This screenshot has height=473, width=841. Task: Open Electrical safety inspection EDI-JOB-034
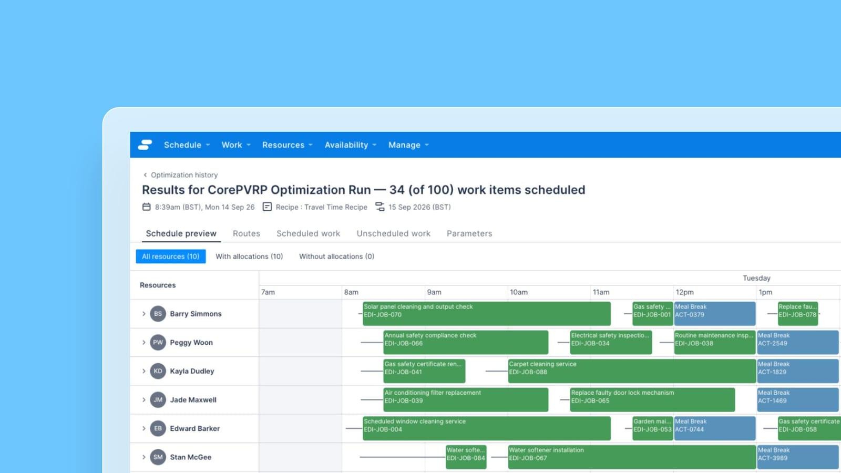(x=611, y=342)
